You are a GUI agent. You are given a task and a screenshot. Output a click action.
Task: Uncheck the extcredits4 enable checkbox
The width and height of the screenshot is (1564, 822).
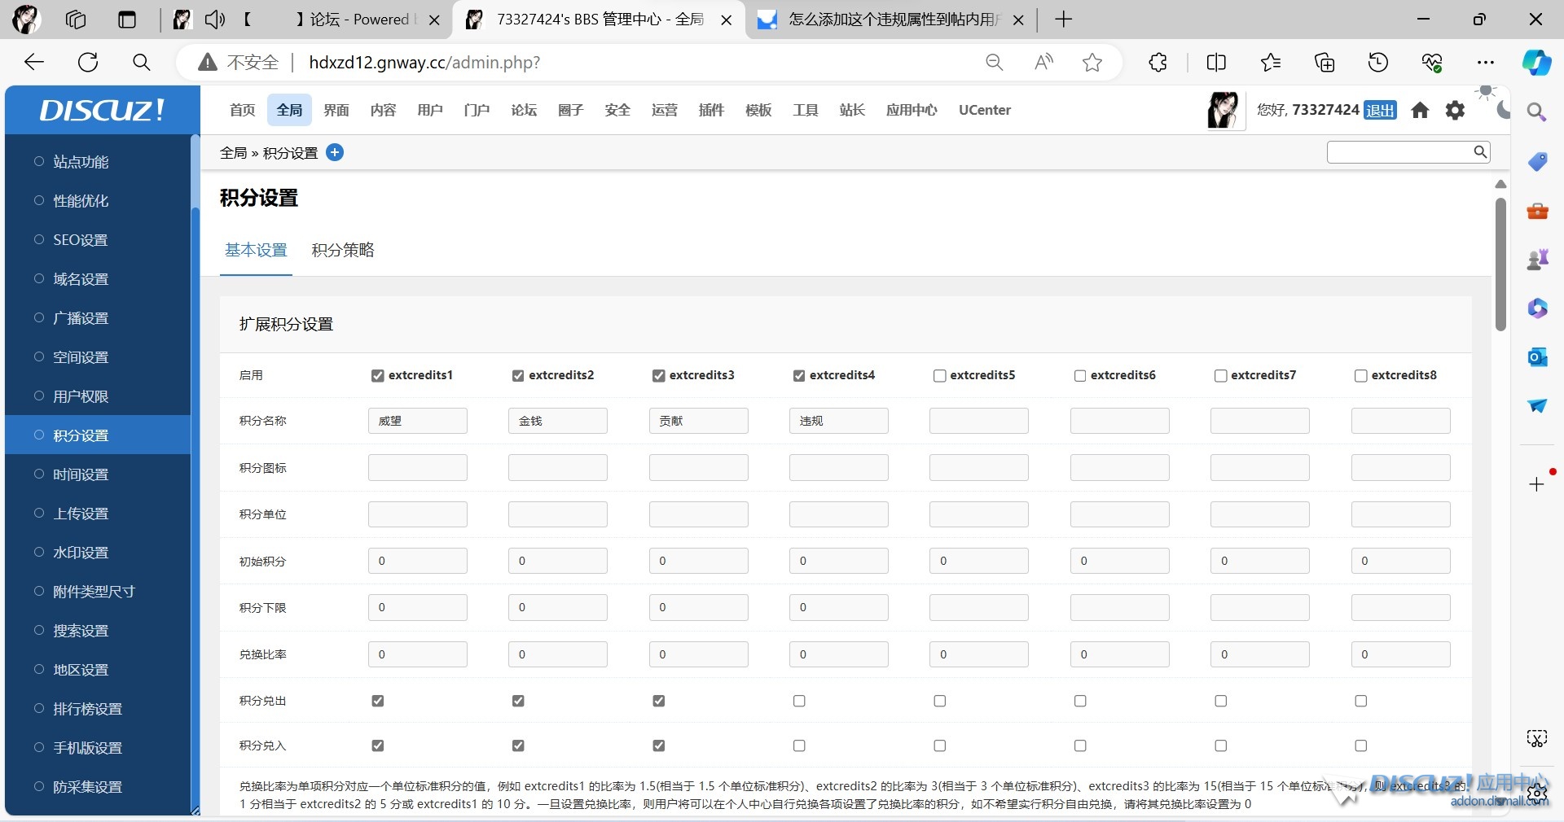799,376
